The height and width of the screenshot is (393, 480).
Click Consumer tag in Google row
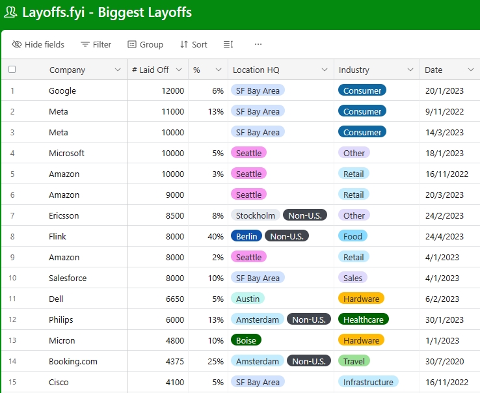[362, 90]
